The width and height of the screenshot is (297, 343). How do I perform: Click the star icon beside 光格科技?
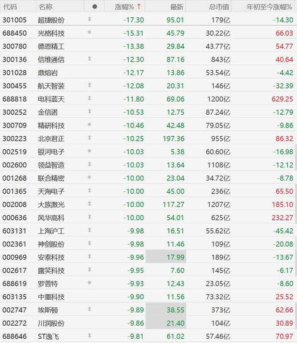tap(89, 32)
